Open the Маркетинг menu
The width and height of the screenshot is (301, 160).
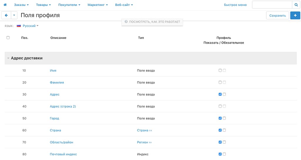pos(98,5)
